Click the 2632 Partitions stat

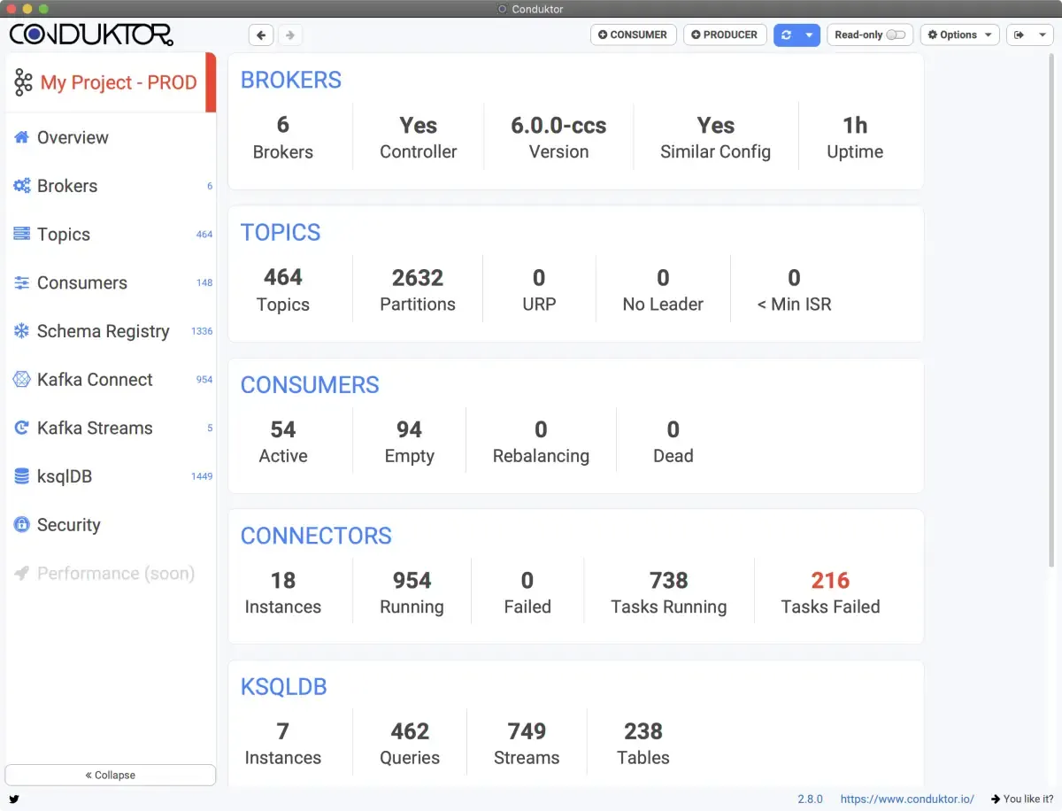tap(418, 290)
